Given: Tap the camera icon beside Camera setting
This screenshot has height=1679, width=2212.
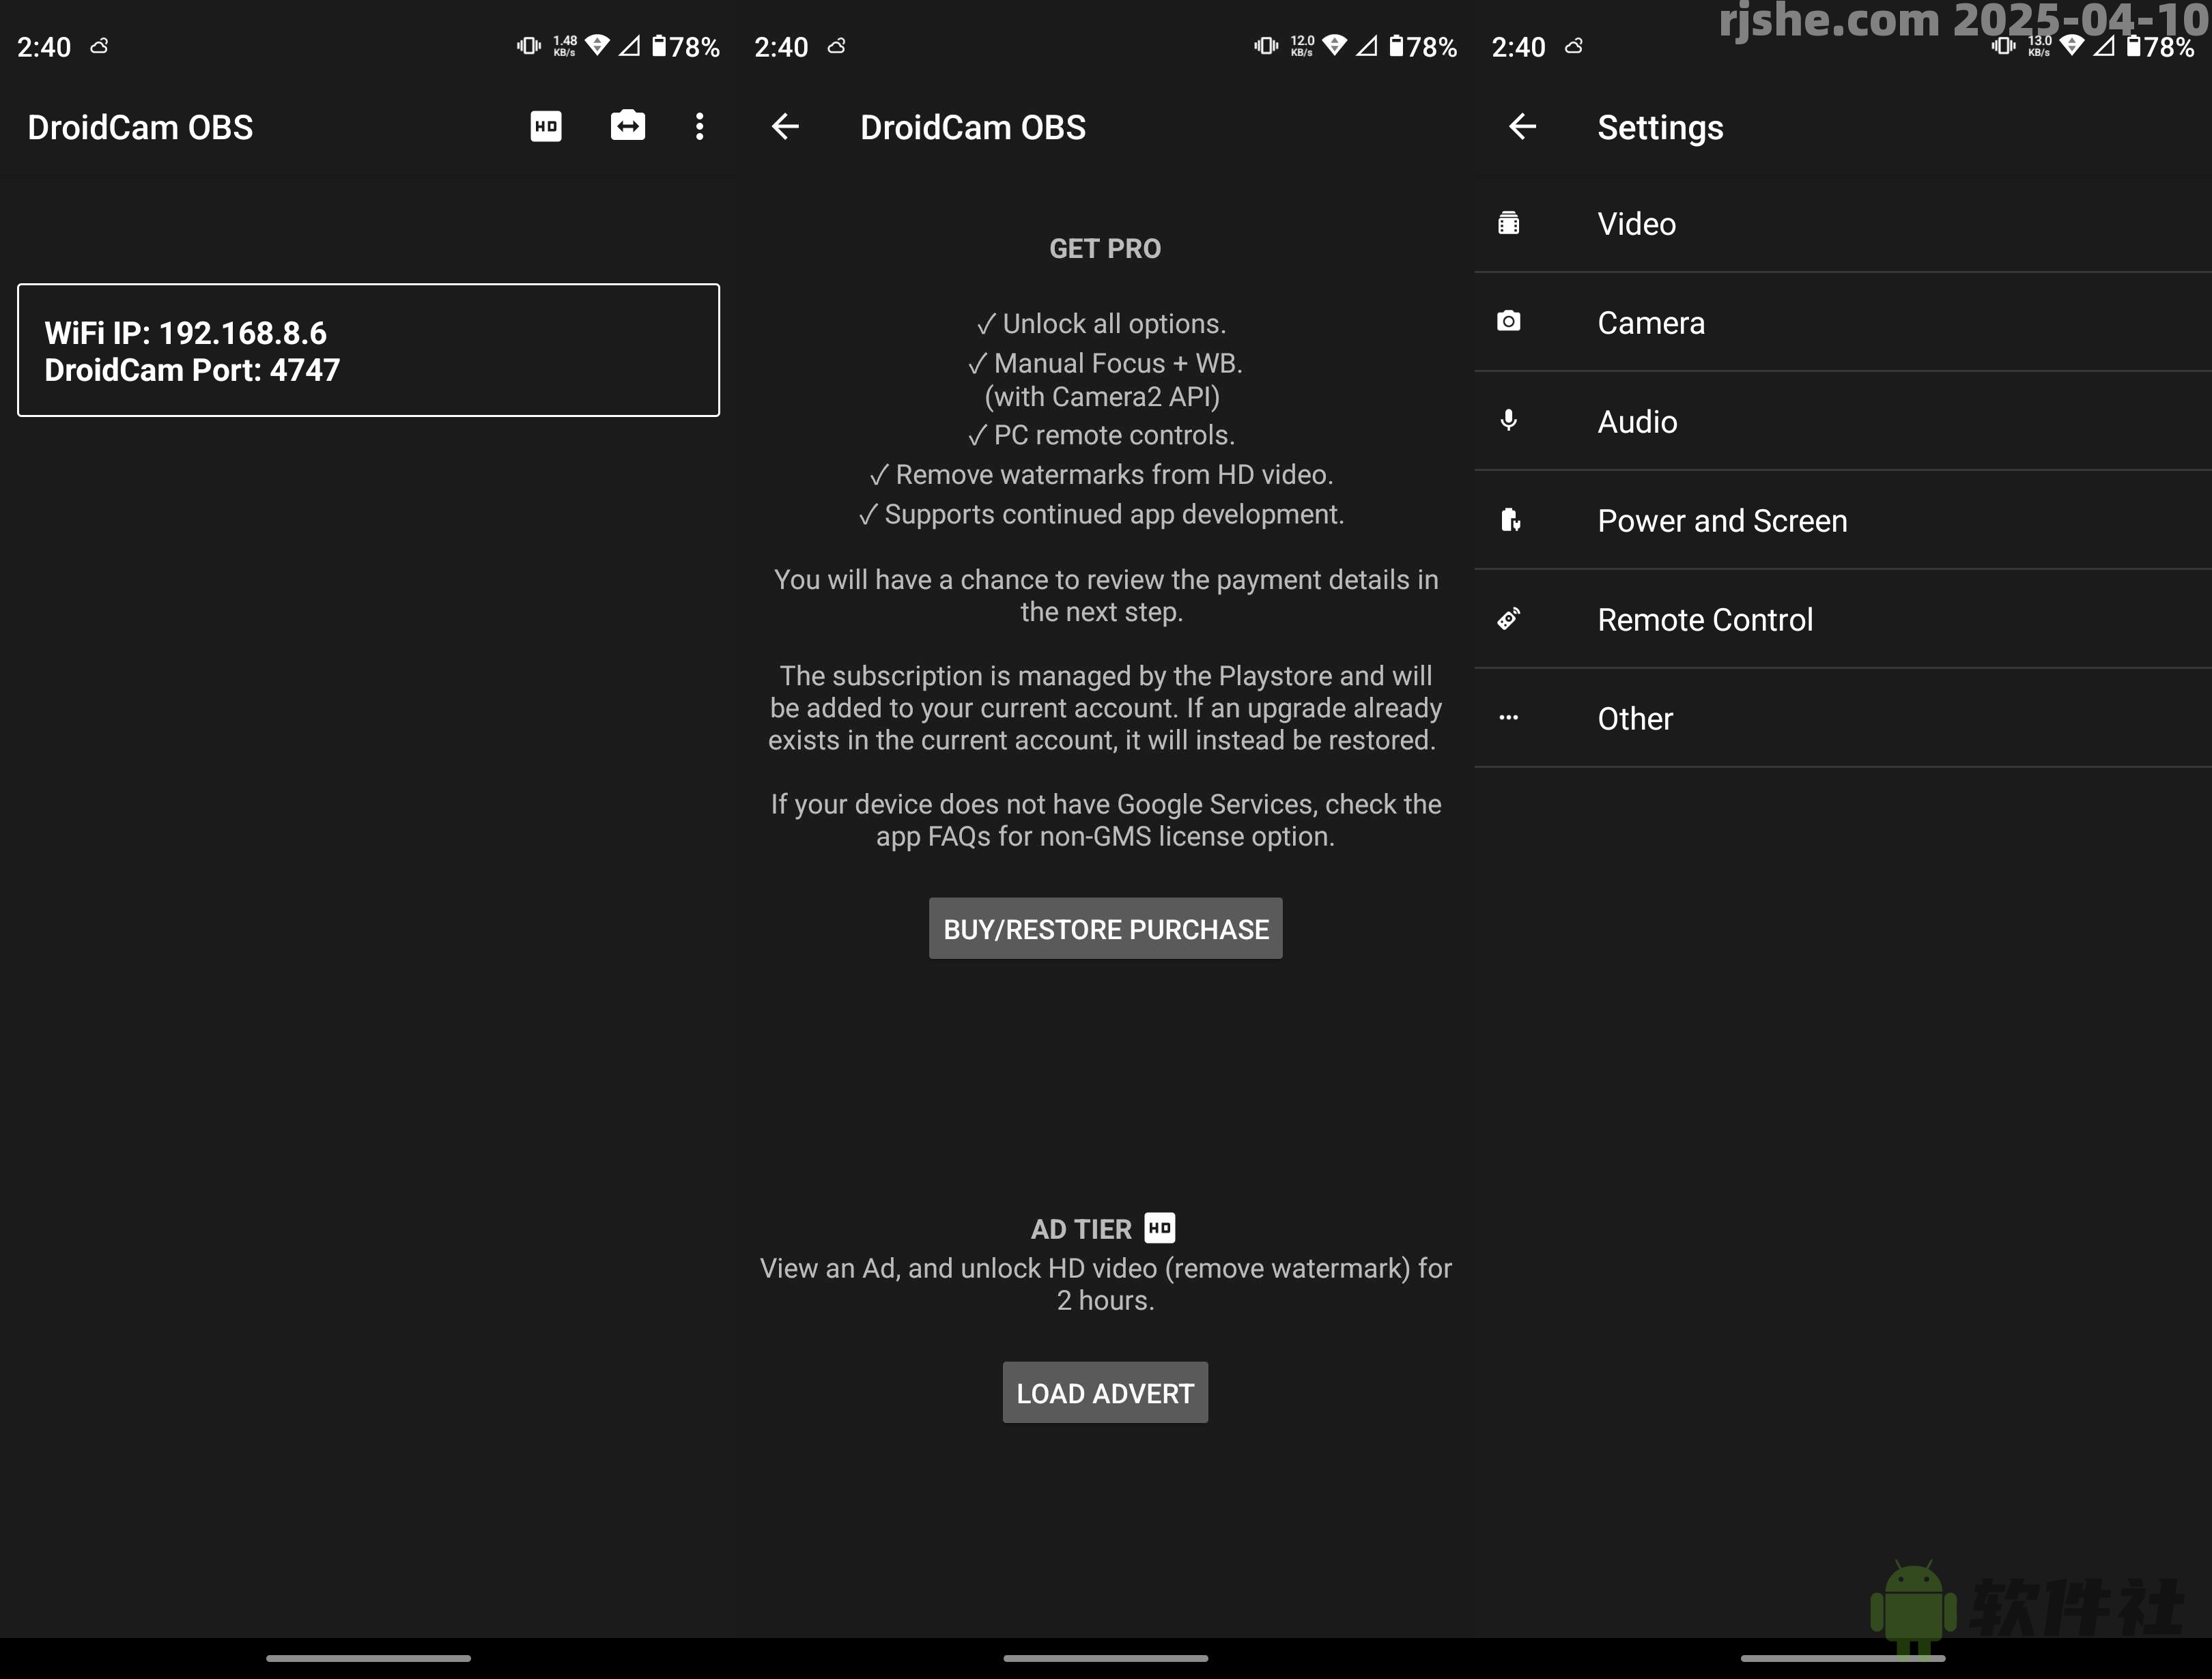Looking at the screenshot, I should click(1508, 322).
